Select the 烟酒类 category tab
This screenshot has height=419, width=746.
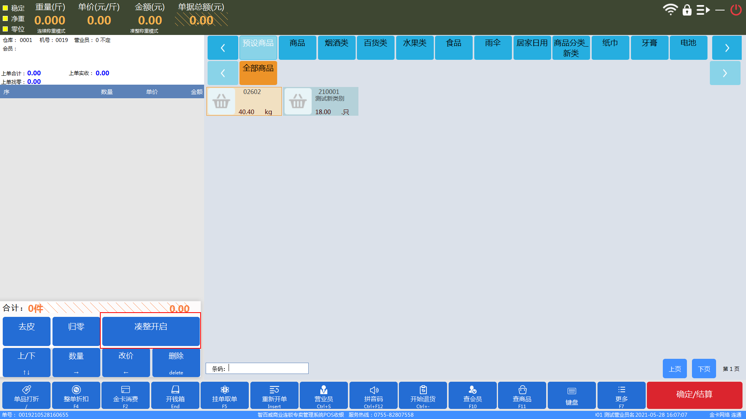[337, 48]
